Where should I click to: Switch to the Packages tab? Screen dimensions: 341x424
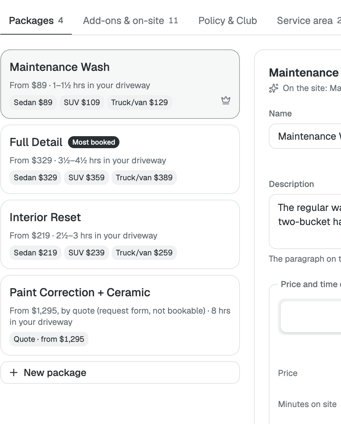coord(36,21)
